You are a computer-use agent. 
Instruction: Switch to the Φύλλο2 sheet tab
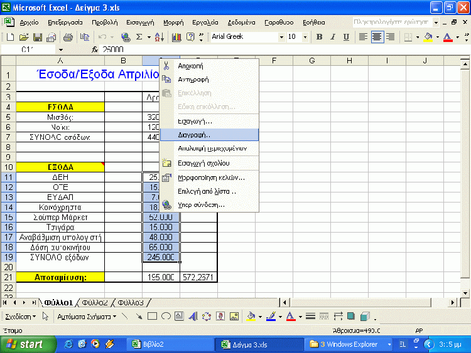95,303
